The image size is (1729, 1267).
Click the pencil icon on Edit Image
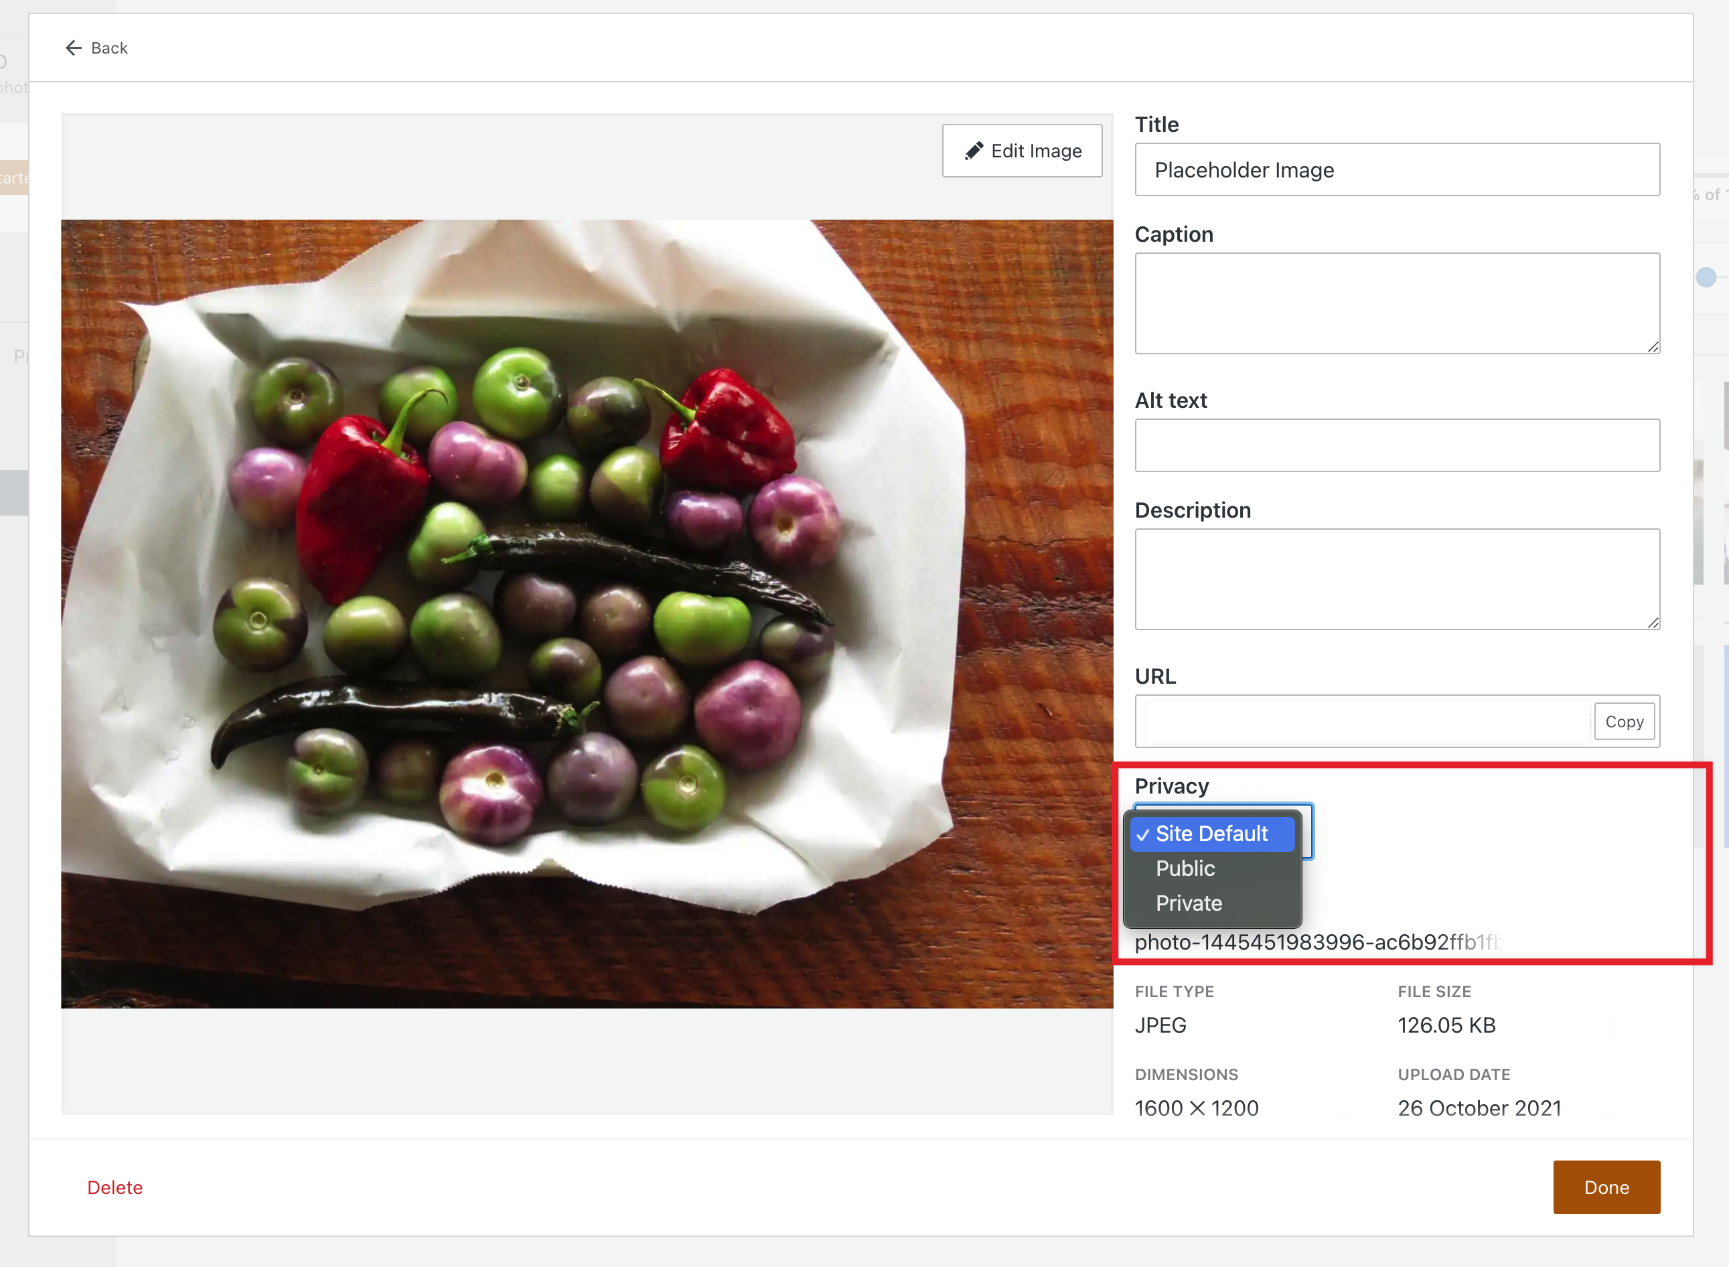pos(973,150)
